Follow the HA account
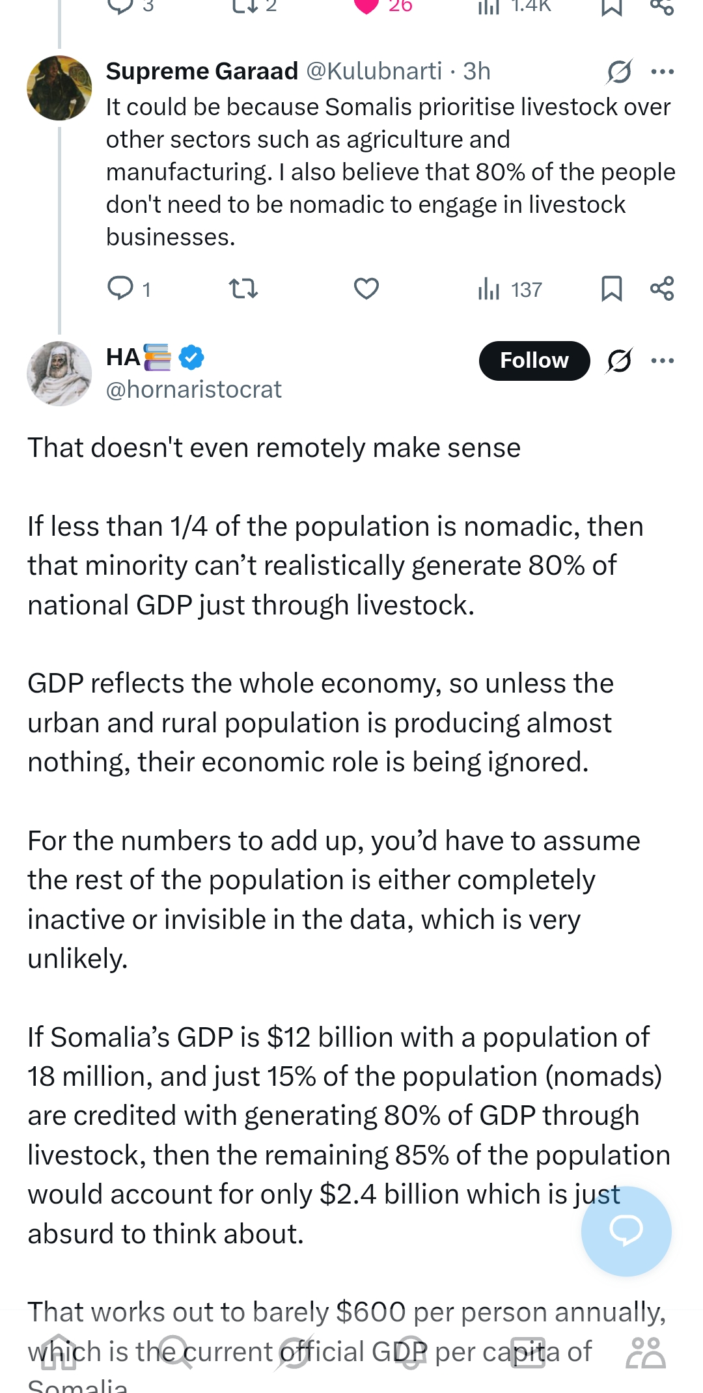 (x=534, y=361)
